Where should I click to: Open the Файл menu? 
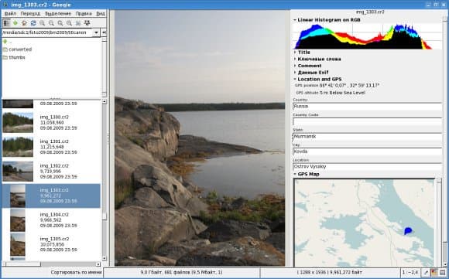coord(10,13)
